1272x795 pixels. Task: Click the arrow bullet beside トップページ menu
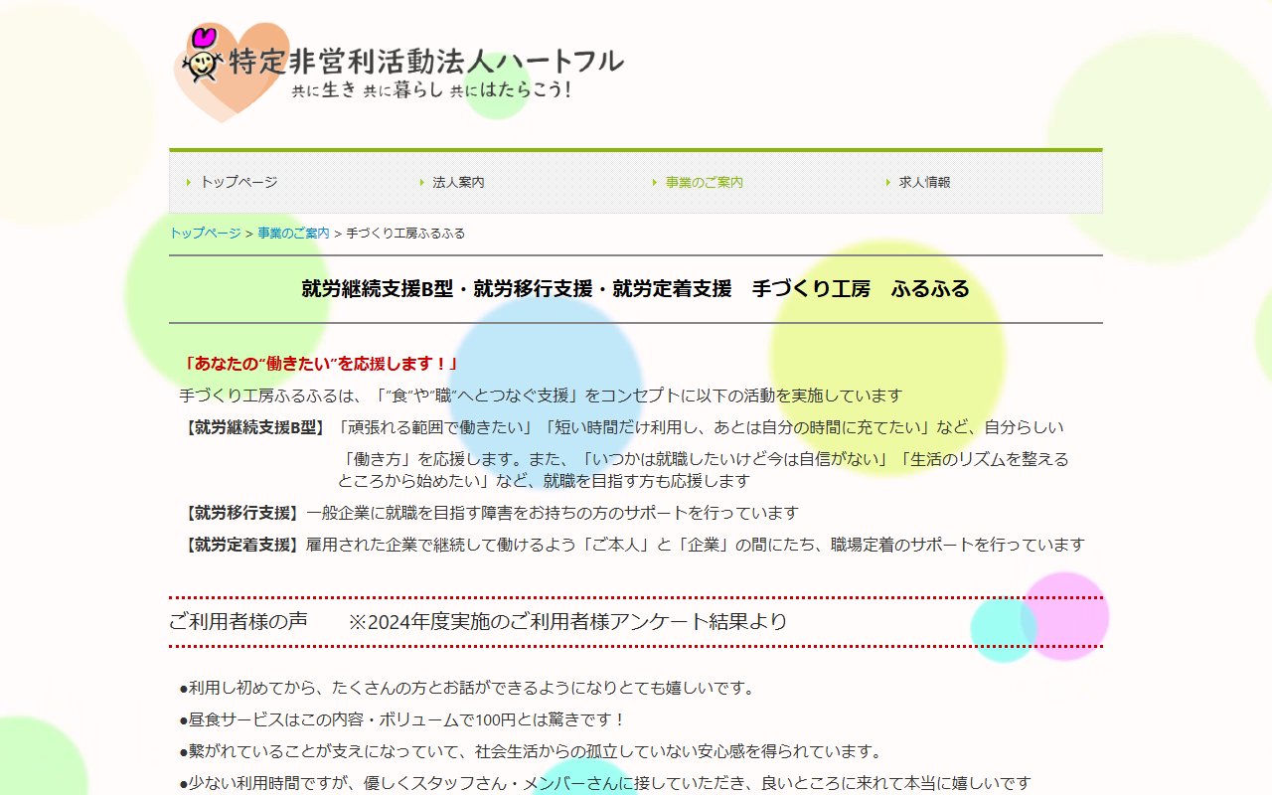188,182
